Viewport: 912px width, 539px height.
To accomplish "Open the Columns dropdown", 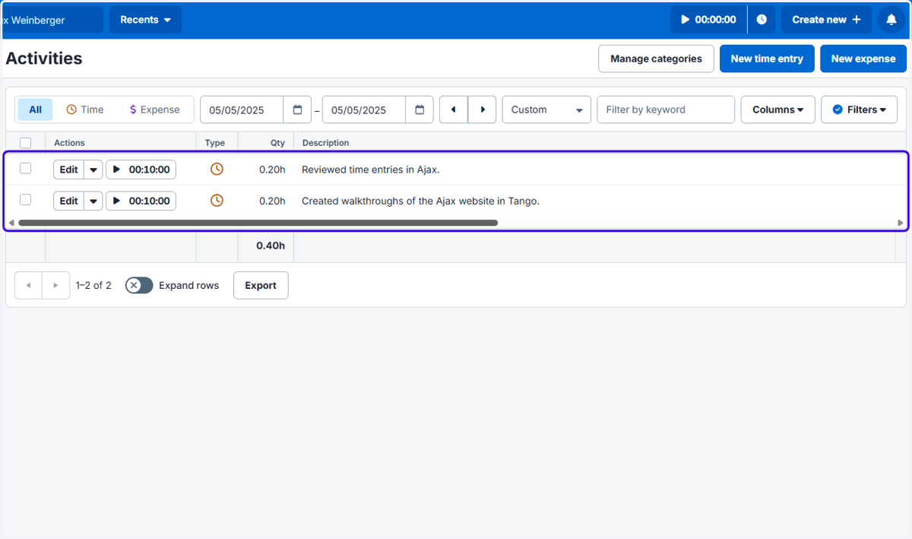I will pos(777,109).
